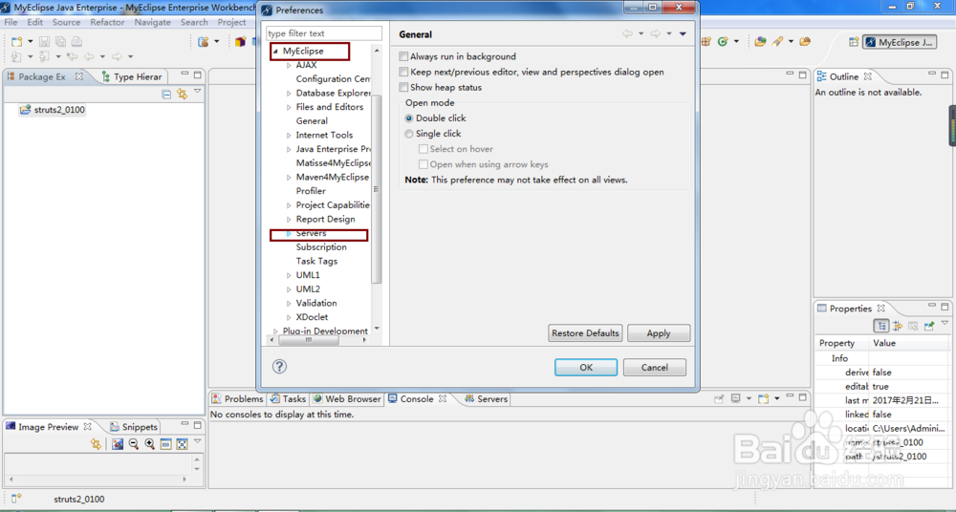Open Package Explorer view menu triangle
Viewport: 956px width, 512px height.
tap(197, 92)
